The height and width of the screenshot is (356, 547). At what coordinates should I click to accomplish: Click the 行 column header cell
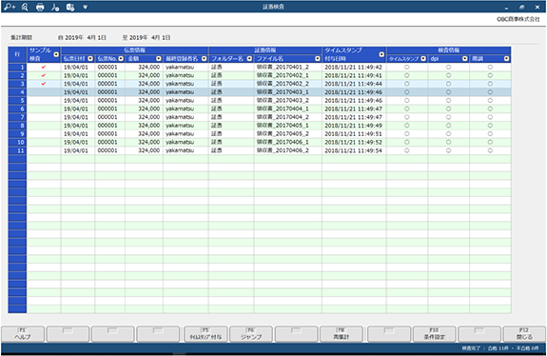tap(17, 54)
